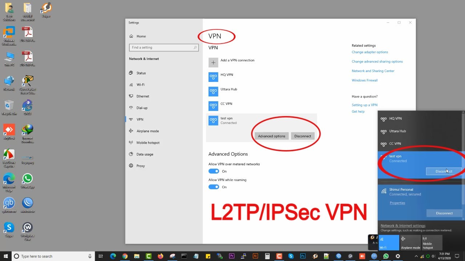
Task: Click the Find a setting search box
Action: point(163,47)
